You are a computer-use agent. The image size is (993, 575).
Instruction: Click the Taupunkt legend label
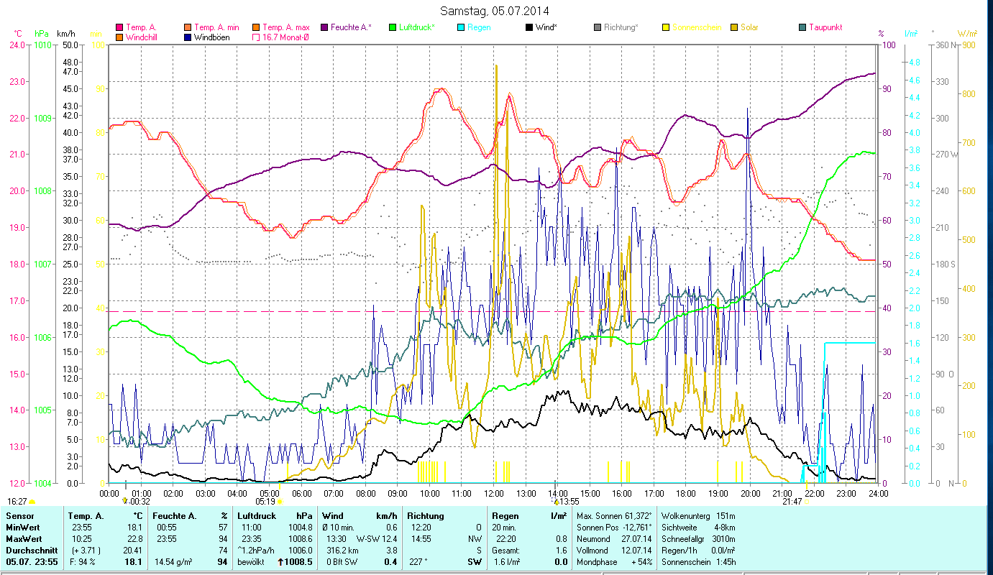(825, 27)
